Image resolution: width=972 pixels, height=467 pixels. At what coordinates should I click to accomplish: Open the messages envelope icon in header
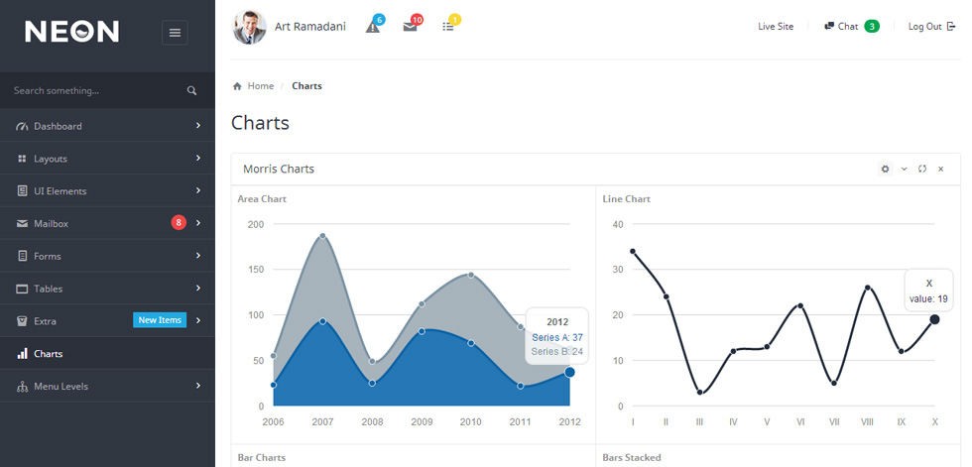coord(410,27)
